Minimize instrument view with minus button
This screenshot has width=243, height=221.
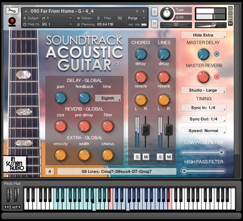[230, 13]
